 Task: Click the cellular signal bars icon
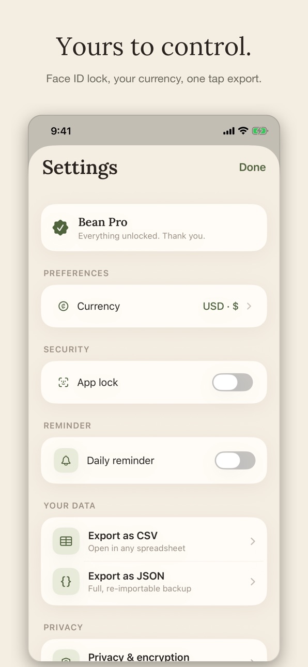click(229, 131)
